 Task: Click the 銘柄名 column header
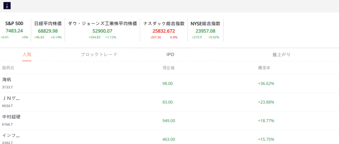(8, 68)
